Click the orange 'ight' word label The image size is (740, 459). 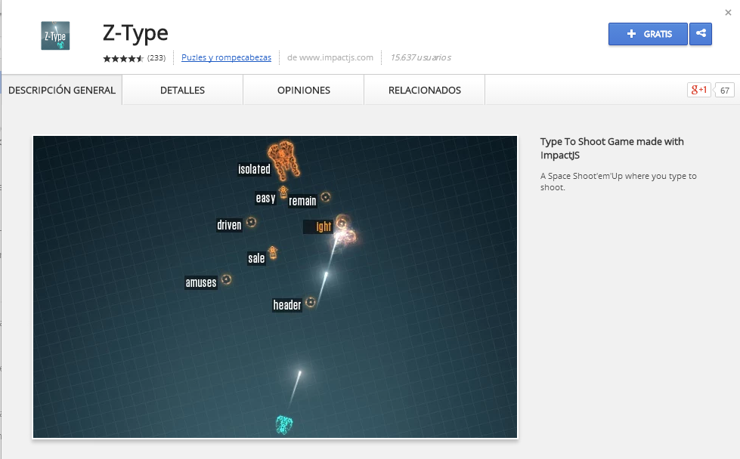tap(318, 226)
